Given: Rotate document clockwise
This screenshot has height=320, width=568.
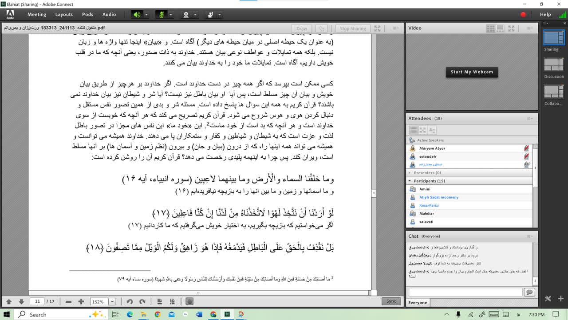Looking at the screenshot, I should coord(142,301).
